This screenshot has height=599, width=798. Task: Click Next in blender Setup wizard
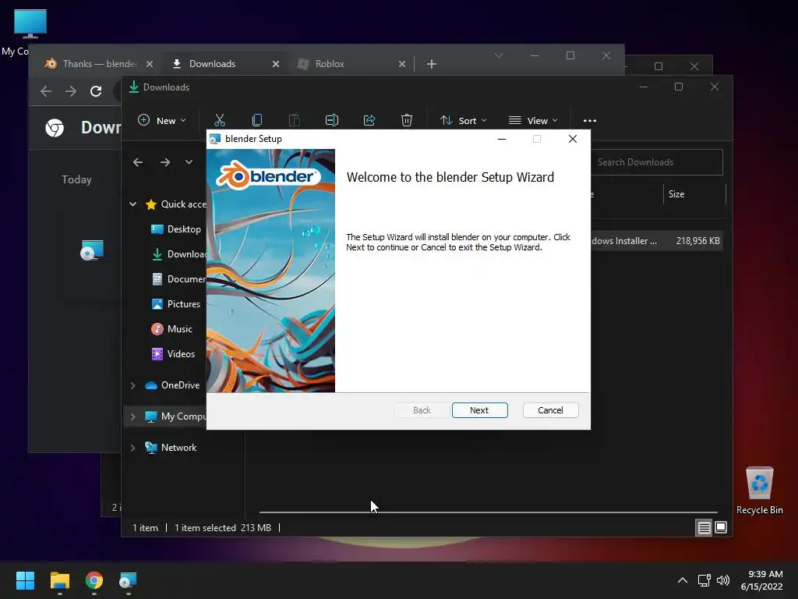479,410
